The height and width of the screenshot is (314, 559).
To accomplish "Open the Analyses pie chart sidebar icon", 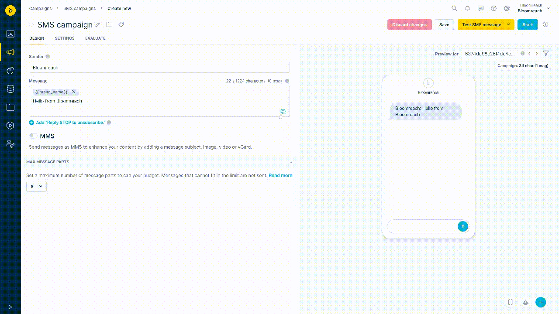I will 10,71.
